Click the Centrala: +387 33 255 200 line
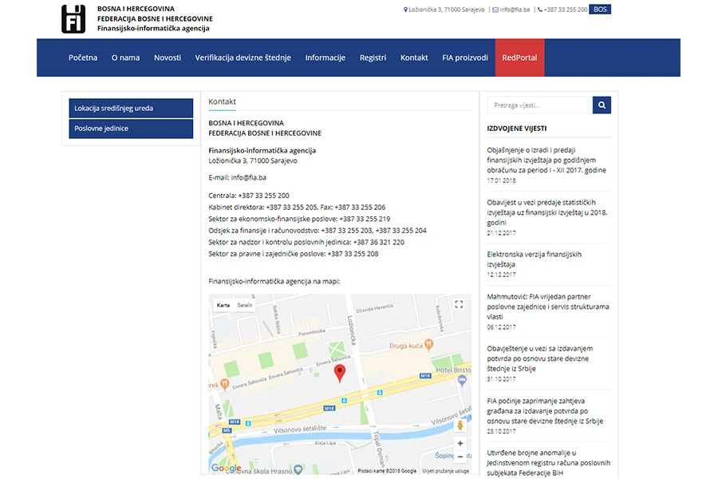The width and height of the screenshot is (718, 479). [x=249, y=196]
